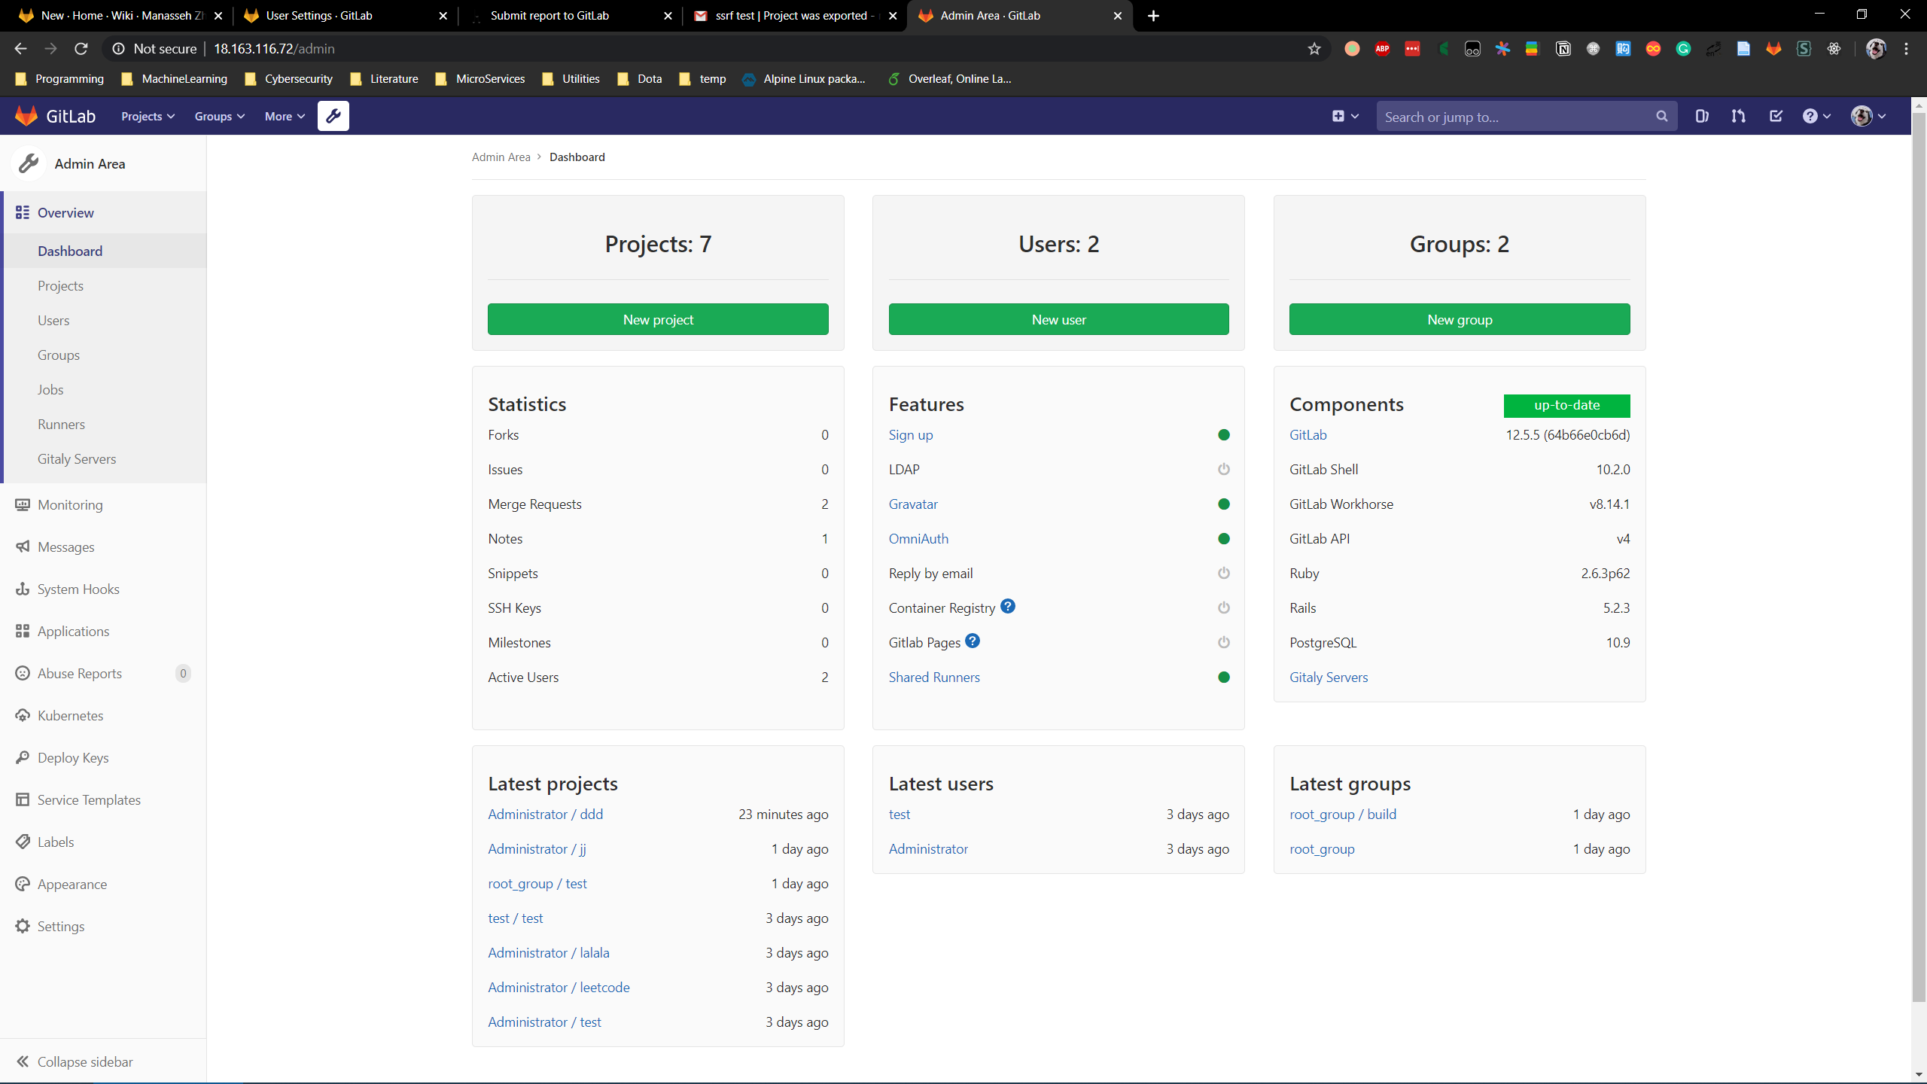Go back to the previous page
1927x1084 pixels.
20,49
